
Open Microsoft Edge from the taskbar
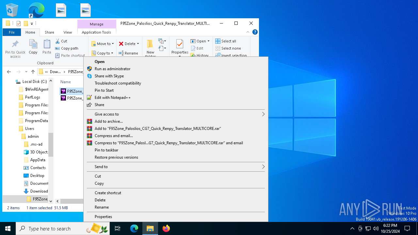(134, 228)
